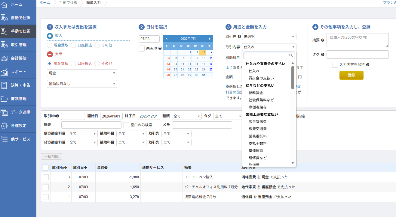Open the タグ filter dropdown
The image size is (396, 217).
[x=228, y=116]
